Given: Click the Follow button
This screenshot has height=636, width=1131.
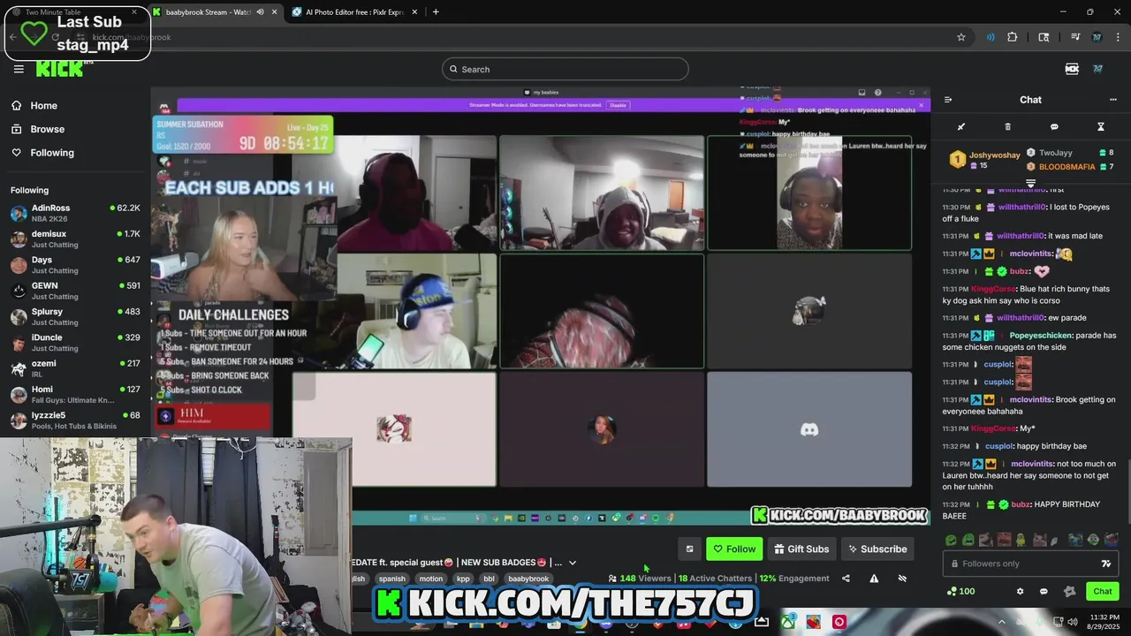Looking at the screenshot, I should coord(734,549).
